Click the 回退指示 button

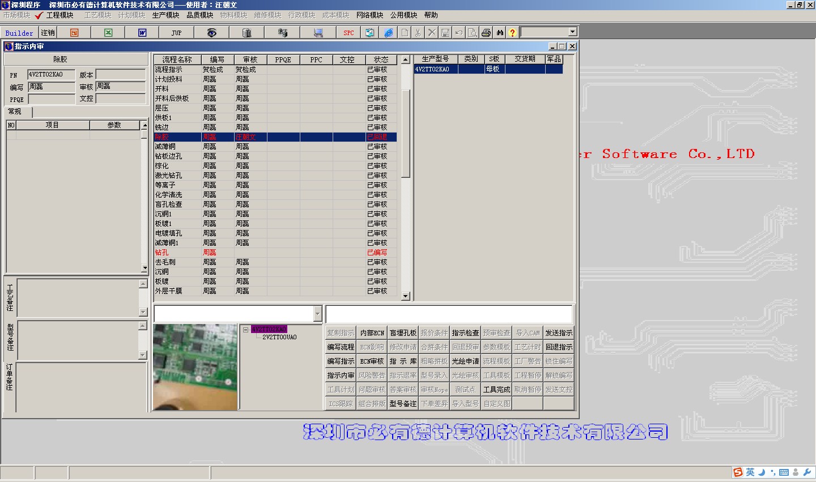[559, 347]
